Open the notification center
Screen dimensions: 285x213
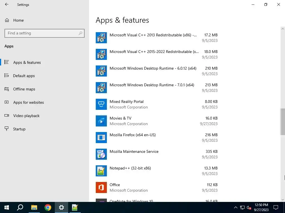pyautogui.click(x=276, y=207)
